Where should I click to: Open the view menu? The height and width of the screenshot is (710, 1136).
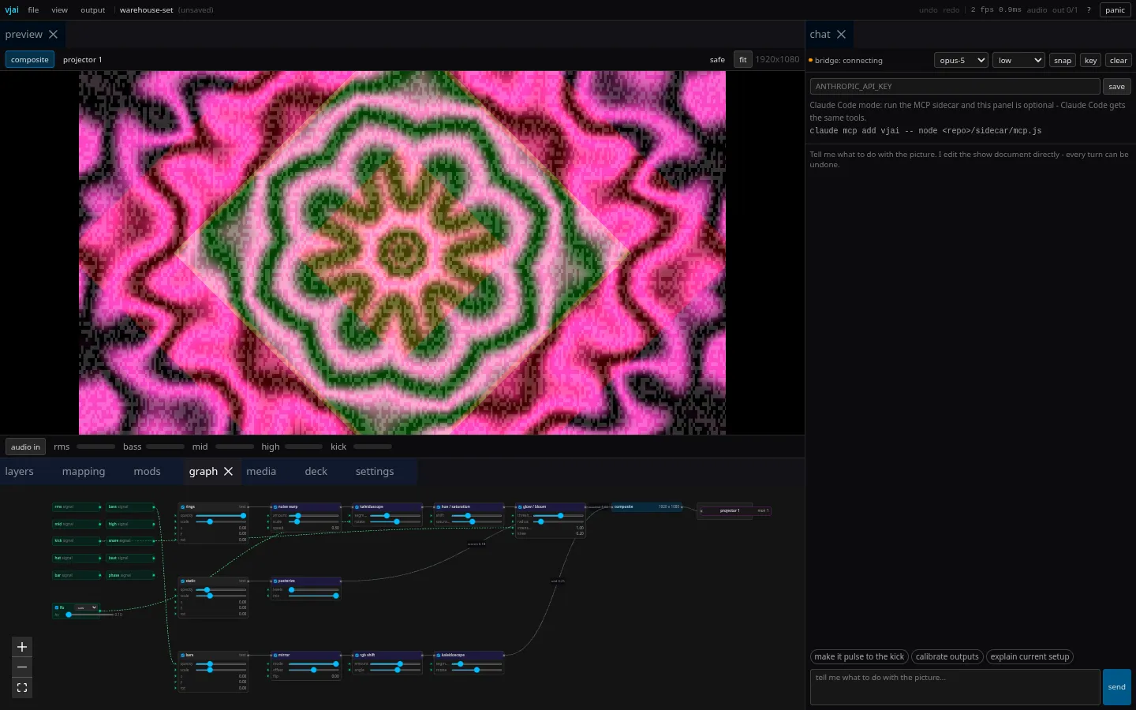[x=59, y=10]
